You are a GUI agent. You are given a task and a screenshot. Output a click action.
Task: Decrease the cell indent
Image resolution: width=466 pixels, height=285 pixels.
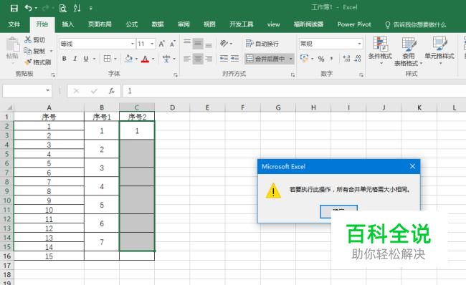tap(224, 59)
